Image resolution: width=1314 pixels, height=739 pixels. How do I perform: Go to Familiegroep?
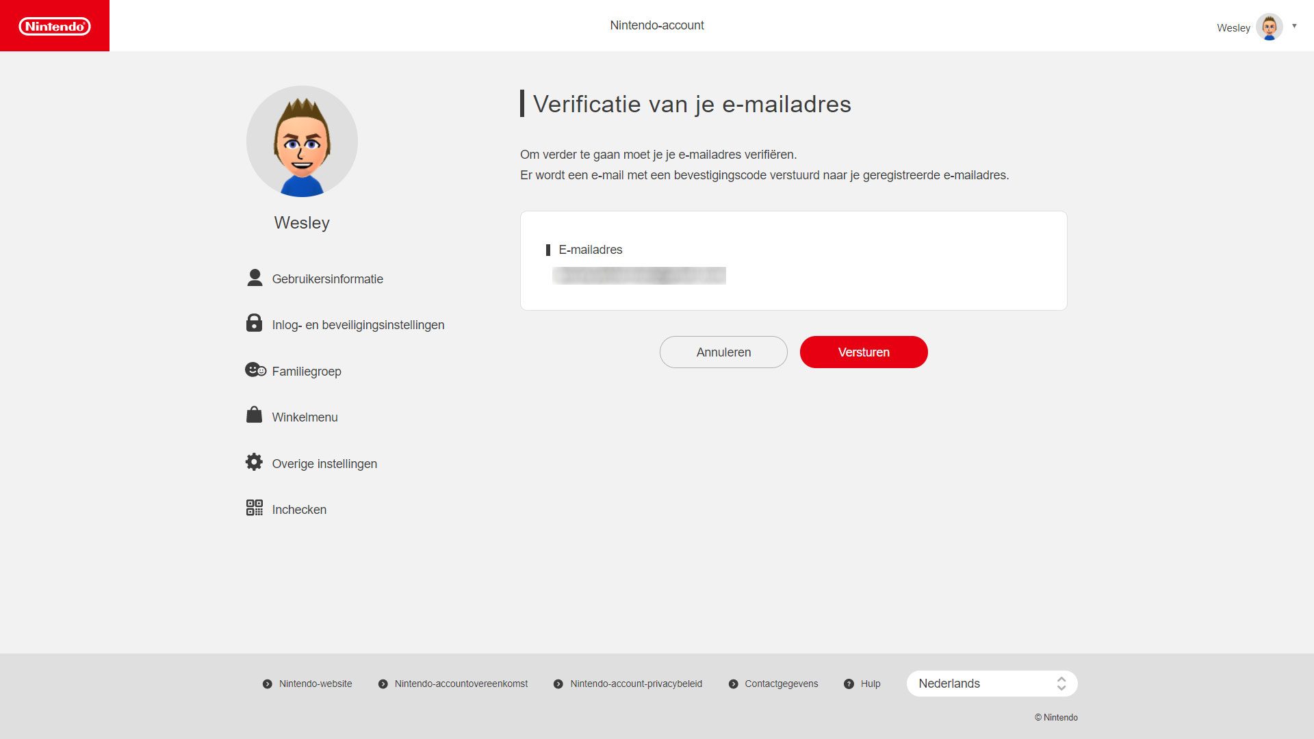tap(307, 372)
